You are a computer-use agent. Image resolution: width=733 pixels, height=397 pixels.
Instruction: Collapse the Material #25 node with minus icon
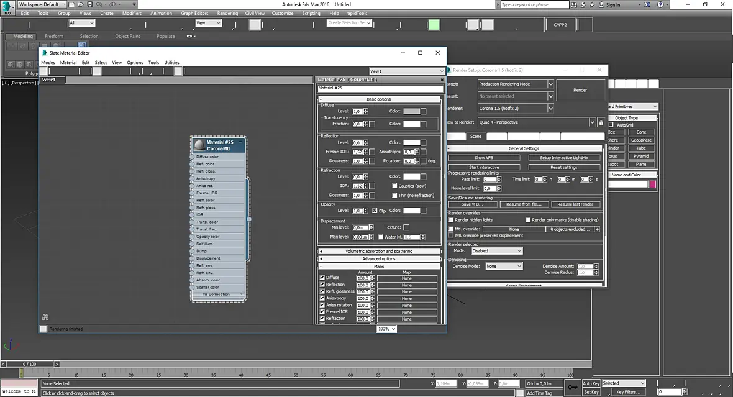(240, 142)
